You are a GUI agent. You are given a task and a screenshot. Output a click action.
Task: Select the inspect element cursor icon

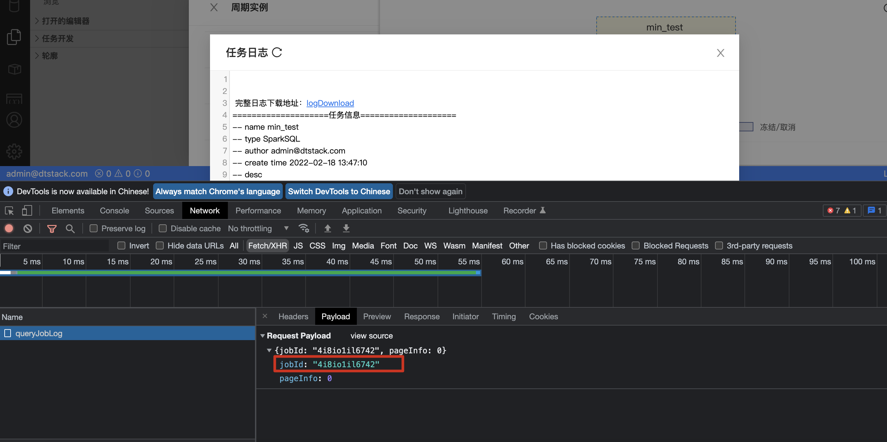coord(9,210)
